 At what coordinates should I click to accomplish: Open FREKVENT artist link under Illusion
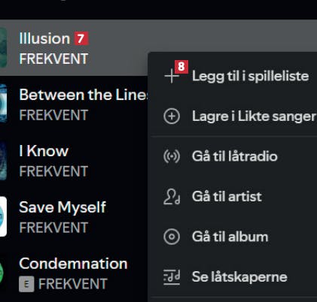(53, 59)
